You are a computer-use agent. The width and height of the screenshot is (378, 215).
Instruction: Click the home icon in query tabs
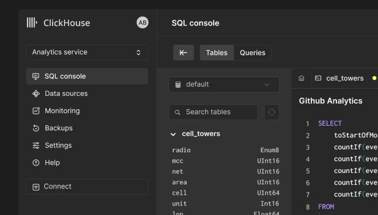click(301, 78)
